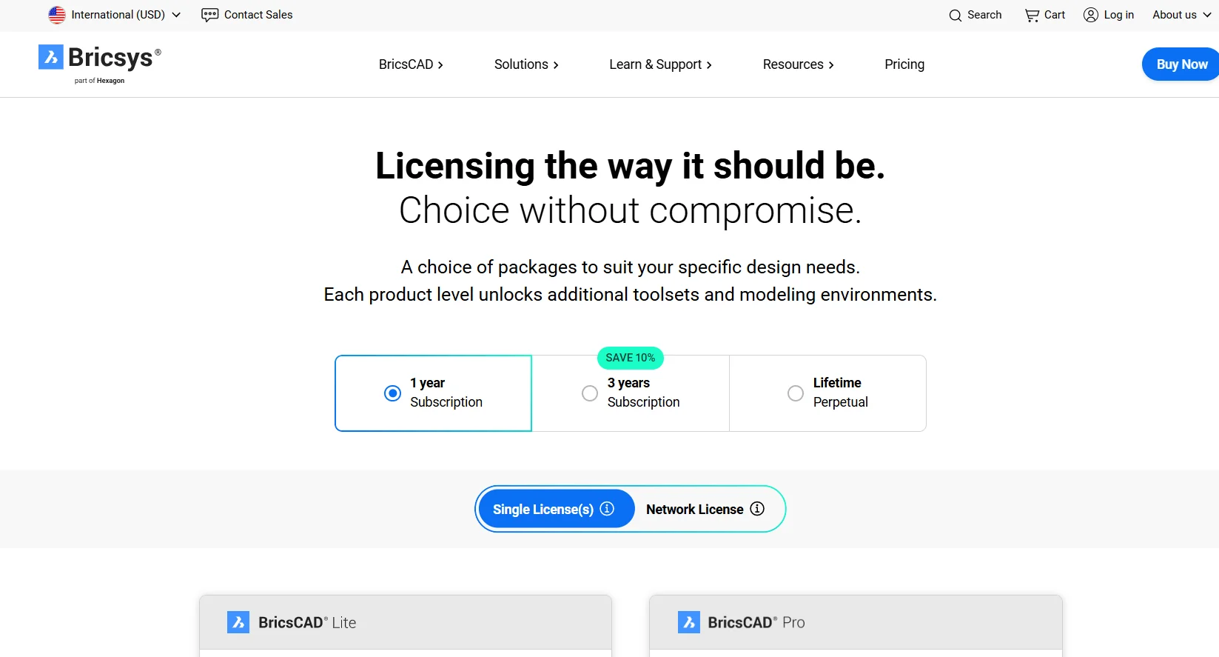Click the Buy Now button
Screen dimensions: 1219x657
point(1181,64)
